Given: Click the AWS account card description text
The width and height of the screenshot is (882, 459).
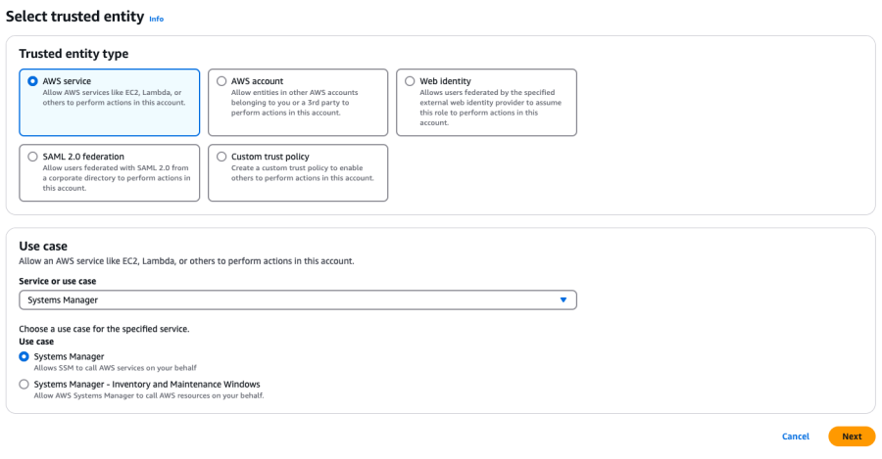Looking at the screenshot, I should pos(294,103).
